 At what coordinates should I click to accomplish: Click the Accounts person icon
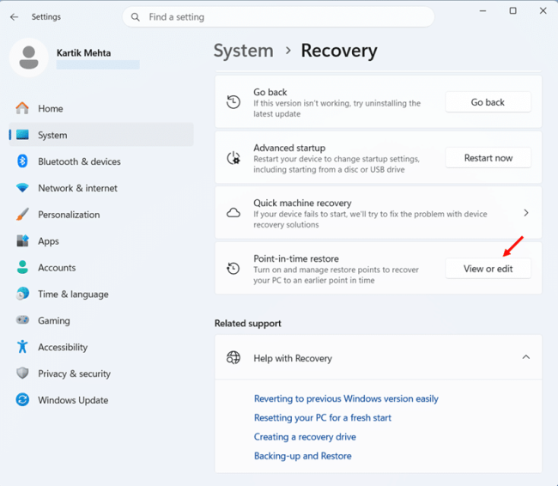(22, 267)
